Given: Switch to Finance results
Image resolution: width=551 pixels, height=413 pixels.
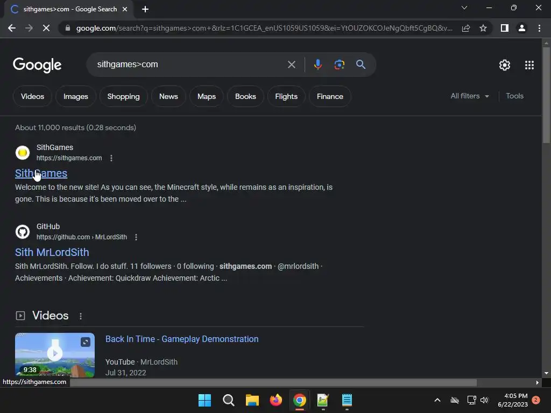Looking at the screenshot, I should (x=330, y=96).
